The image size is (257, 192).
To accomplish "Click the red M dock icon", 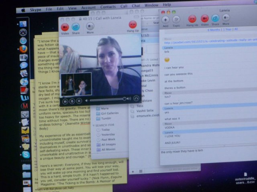I will (24, 106).
